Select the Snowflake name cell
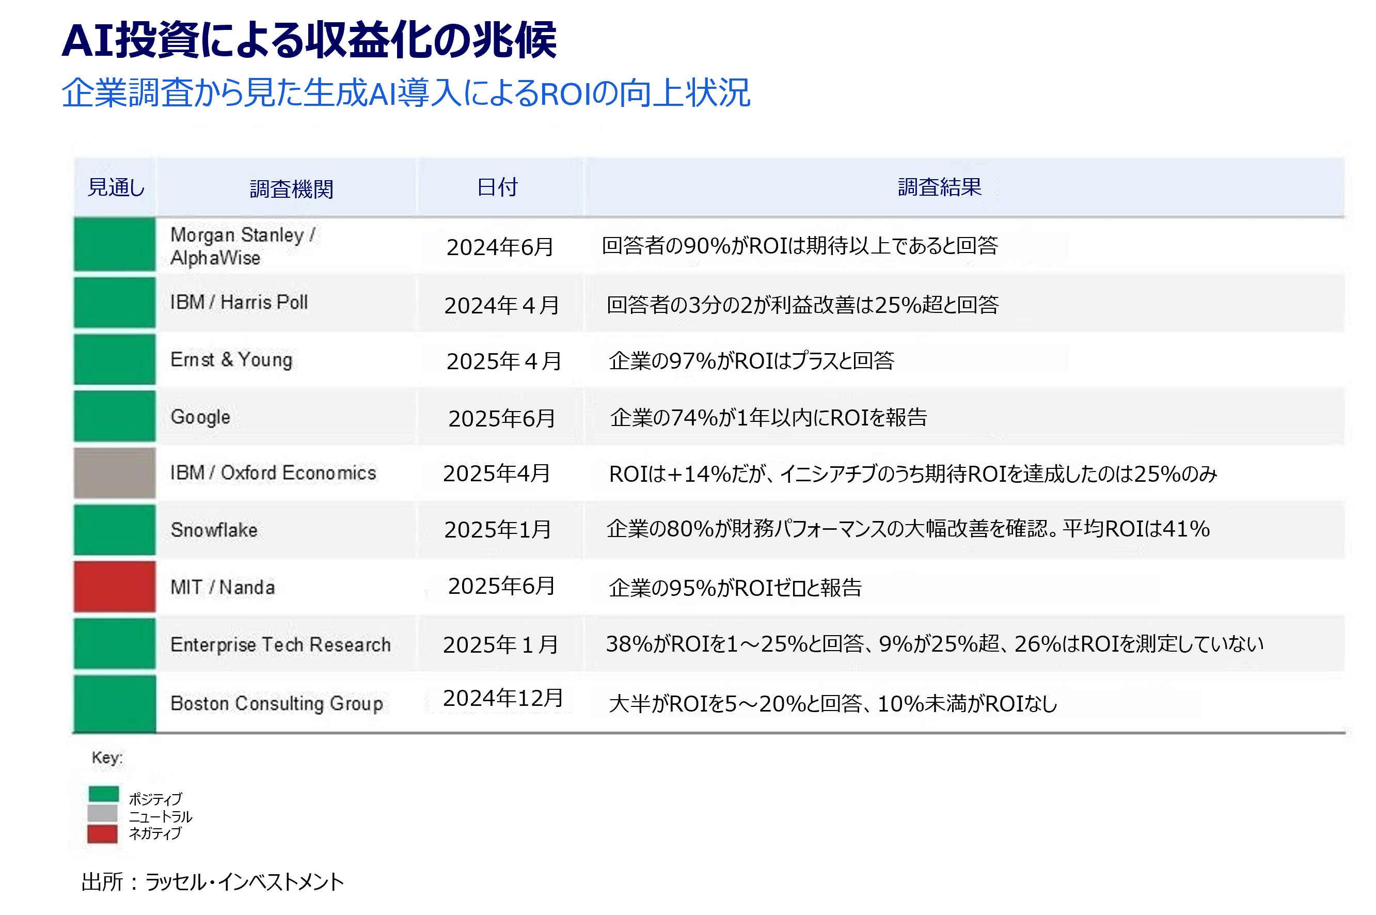 214,530
